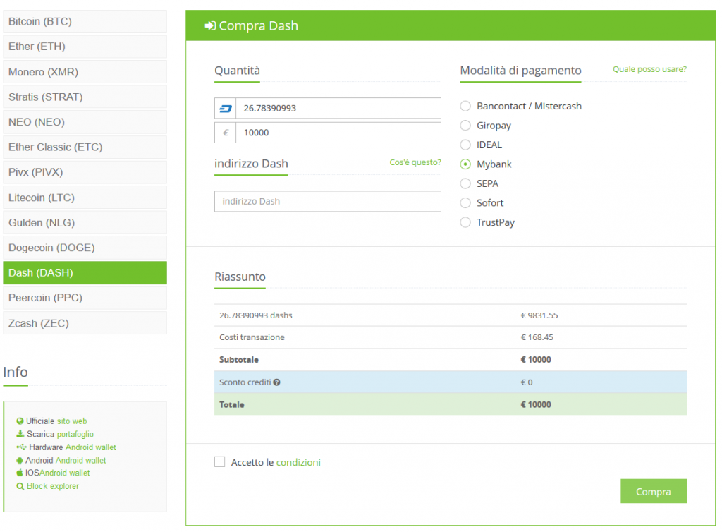Click the help icon next to Sconto crediti
The height and width of the screenshot is (532, 722).
277,382
